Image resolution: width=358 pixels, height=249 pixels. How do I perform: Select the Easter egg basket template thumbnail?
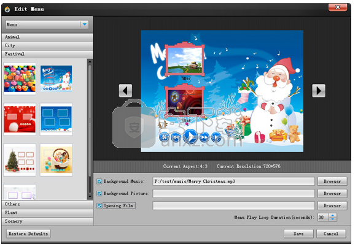[56, 160]
